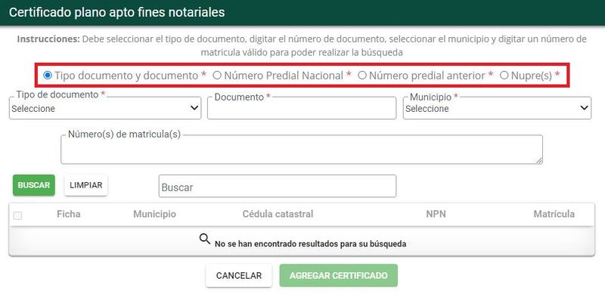Viewport: 605px width, 294px height.
Task: Click the 'NPN' column header
Action: 436,214
